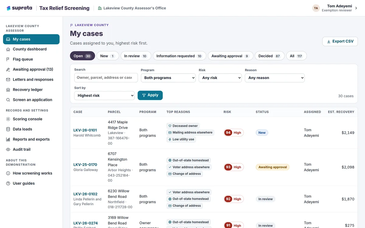The width and height of the screenshot is (365, 228).
Task: Click the Reports and exports chart icon
Action: click(8, 139)
